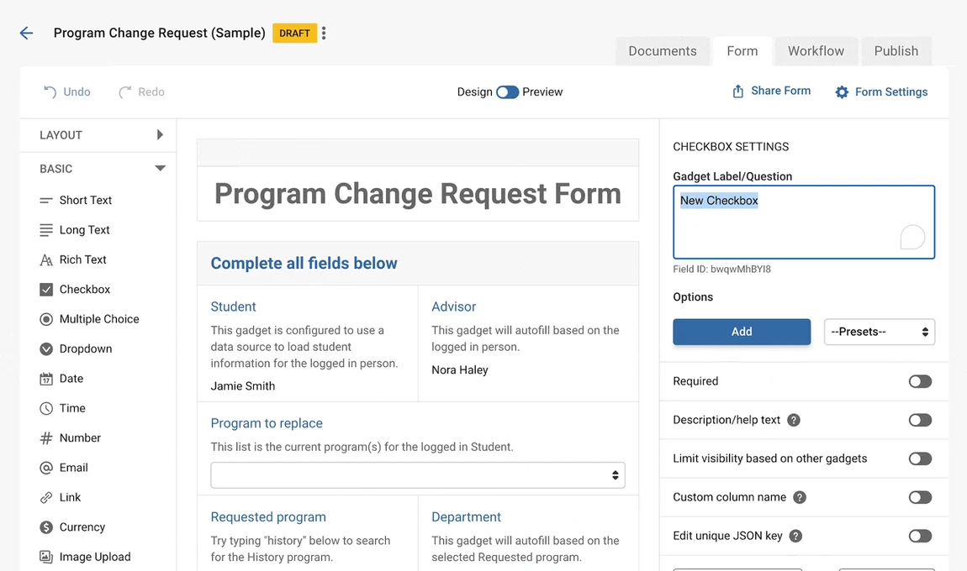Select the Currency dollar icon
This screenshot has width=967, height=571.
point(46,527)
